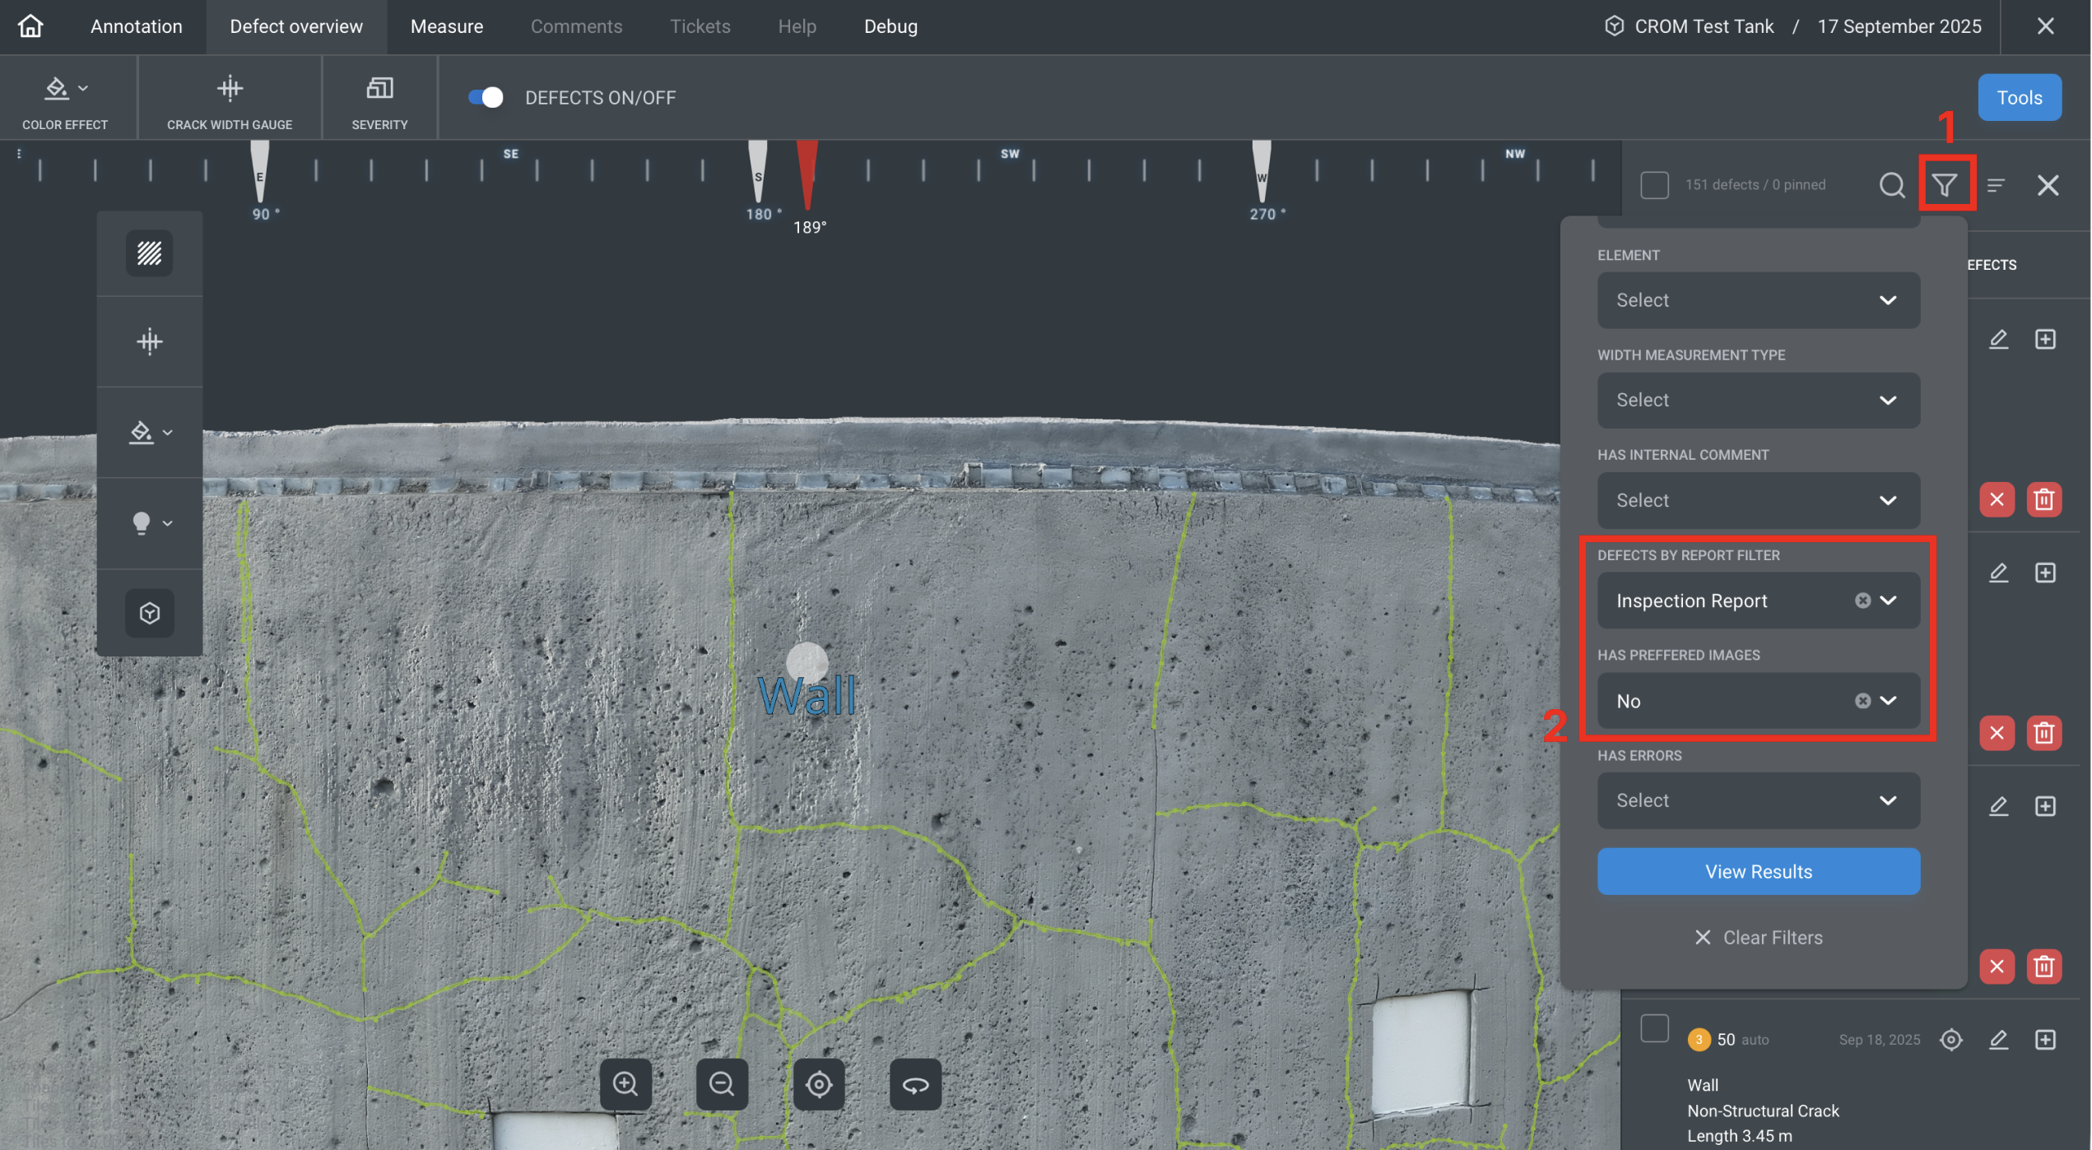2092x1150 pixels.
Task: Expand the Has Errors dropdown
Action: [1758, 800]
